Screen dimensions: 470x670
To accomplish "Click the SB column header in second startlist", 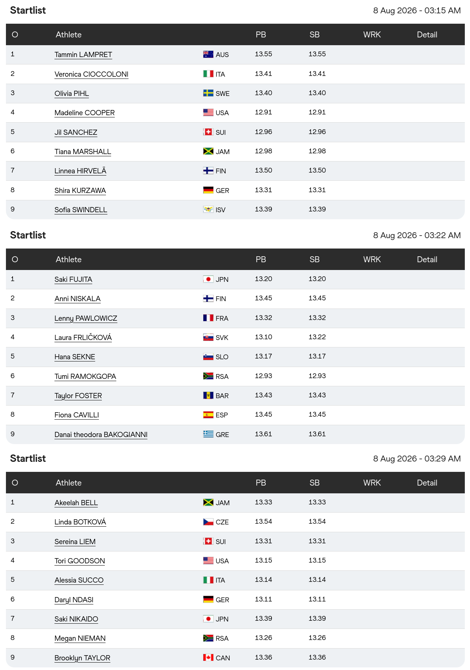I will 314,259.
